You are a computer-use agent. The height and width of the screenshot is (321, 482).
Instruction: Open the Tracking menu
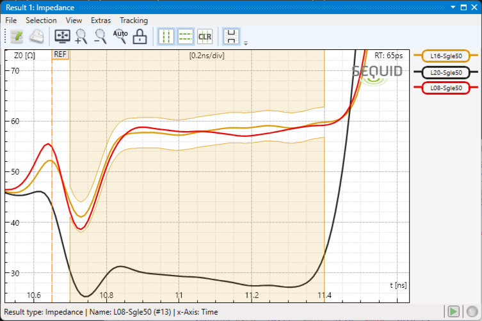pyautogui.click(x=133, y=20)
